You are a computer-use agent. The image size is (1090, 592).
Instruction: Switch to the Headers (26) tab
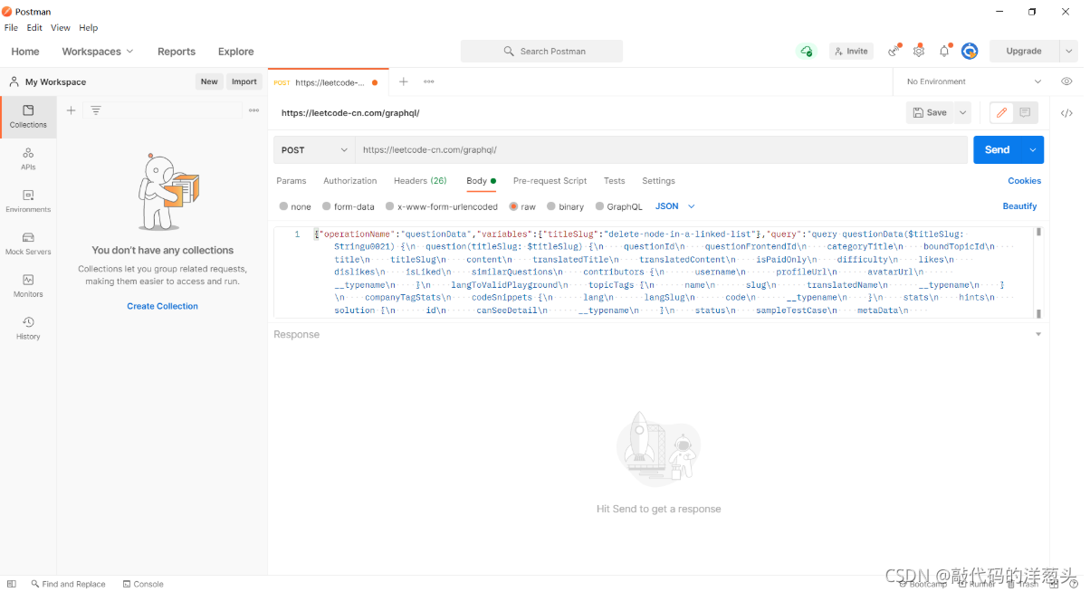click(x=420, y=181)
